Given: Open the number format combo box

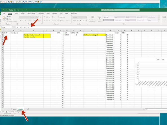Looking at the screenshot, I should [80, 17].
